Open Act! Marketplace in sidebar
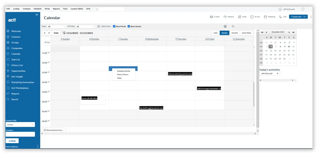Image resolution: width=318 pixels, height=155 pixels. tap(20, 88)
